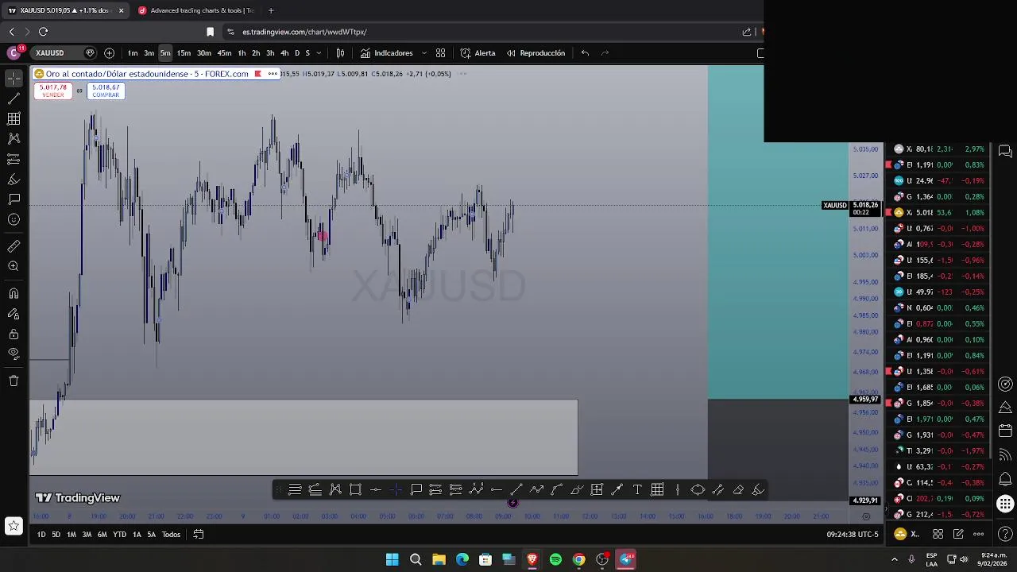Select the vertical line tool in favorites toolbar

[x=678, y=490]
